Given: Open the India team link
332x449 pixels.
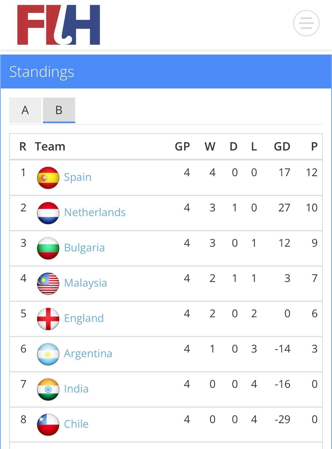Looking at the screenshot, I should click(76, 389).
